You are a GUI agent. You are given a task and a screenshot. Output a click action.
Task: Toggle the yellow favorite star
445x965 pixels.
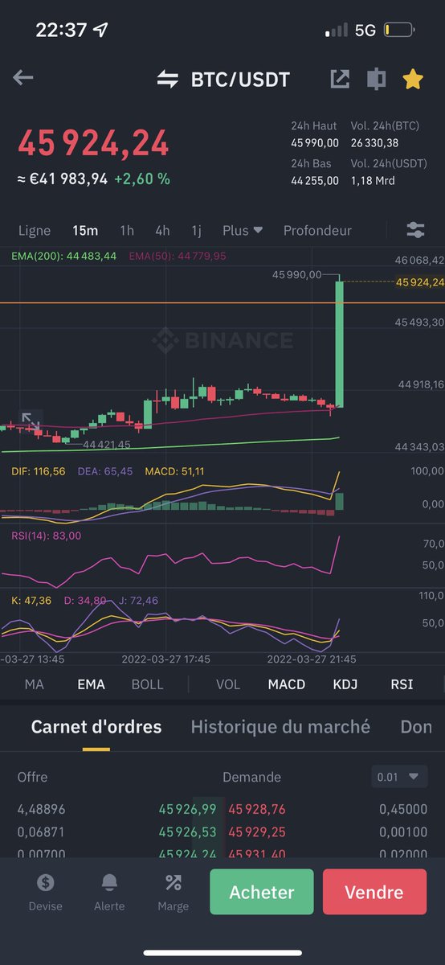[x=413, y=78]
